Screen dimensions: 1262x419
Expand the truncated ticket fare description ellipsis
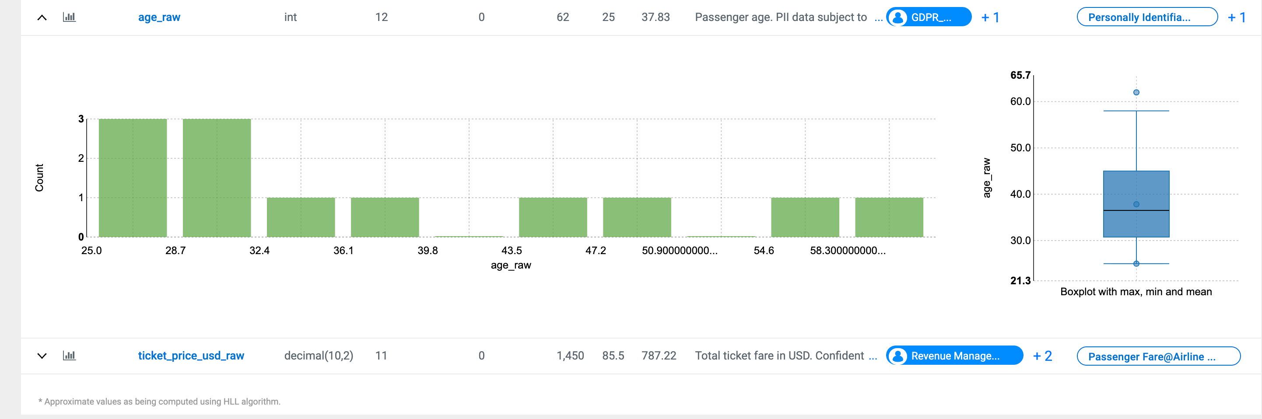(x=873, y=356)
